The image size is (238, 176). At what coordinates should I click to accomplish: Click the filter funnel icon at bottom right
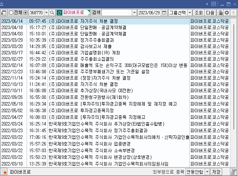click(x=233, y=172)
